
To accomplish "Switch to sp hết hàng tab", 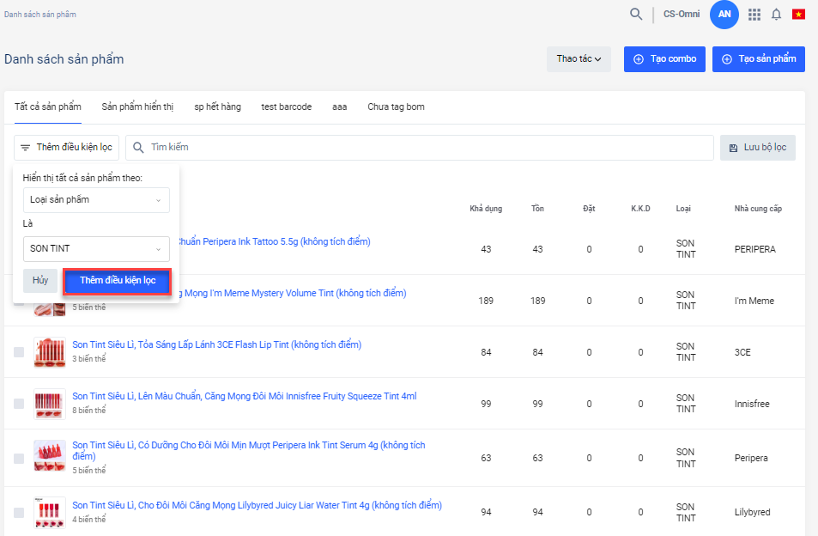I will pos(217,107).
